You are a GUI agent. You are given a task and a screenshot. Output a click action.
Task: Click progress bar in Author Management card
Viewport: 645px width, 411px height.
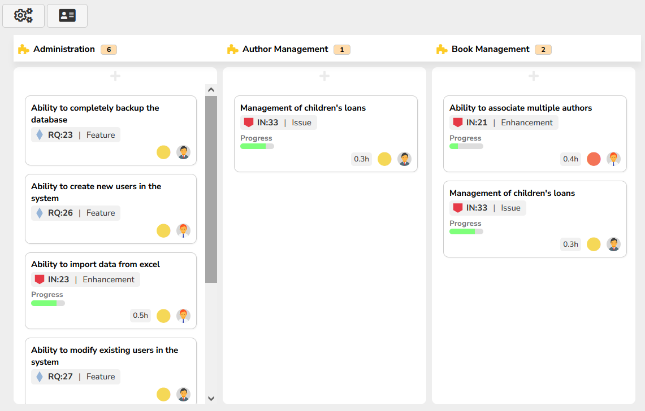click(257, 146)
